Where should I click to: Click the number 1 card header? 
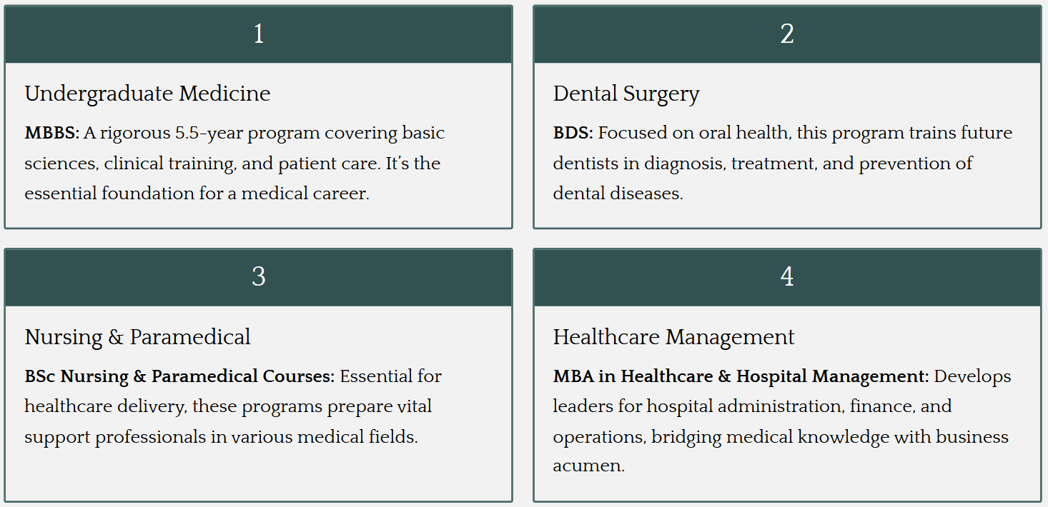(258, 34)
